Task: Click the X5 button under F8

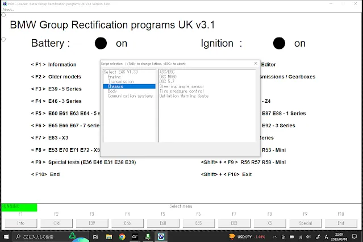Action: [x=270, y=223]
